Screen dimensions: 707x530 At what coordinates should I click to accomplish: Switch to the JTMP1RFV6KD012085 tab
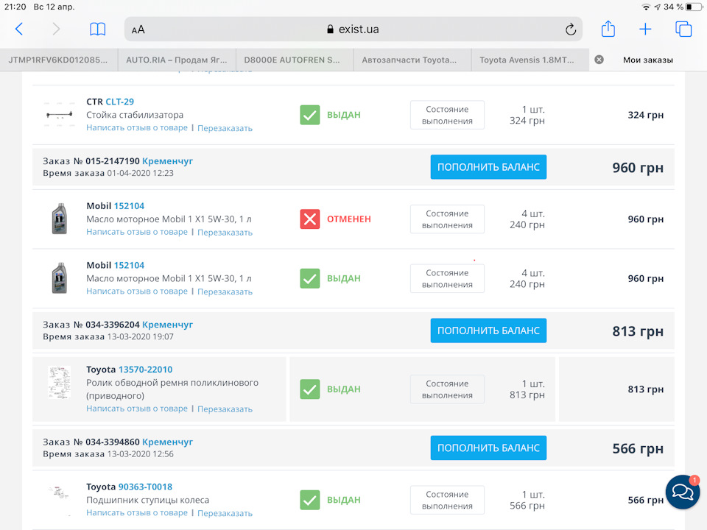pos(59,60)
